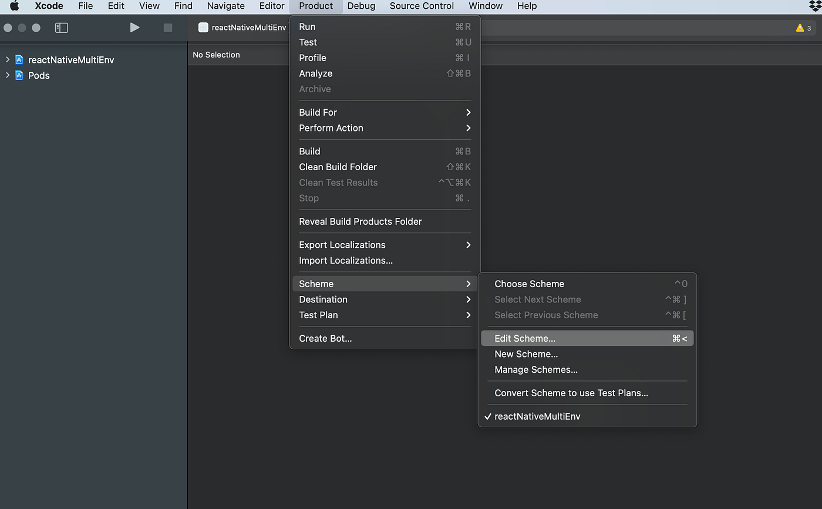
Task: Click the Run button in the toolbar
Action: 134,27
